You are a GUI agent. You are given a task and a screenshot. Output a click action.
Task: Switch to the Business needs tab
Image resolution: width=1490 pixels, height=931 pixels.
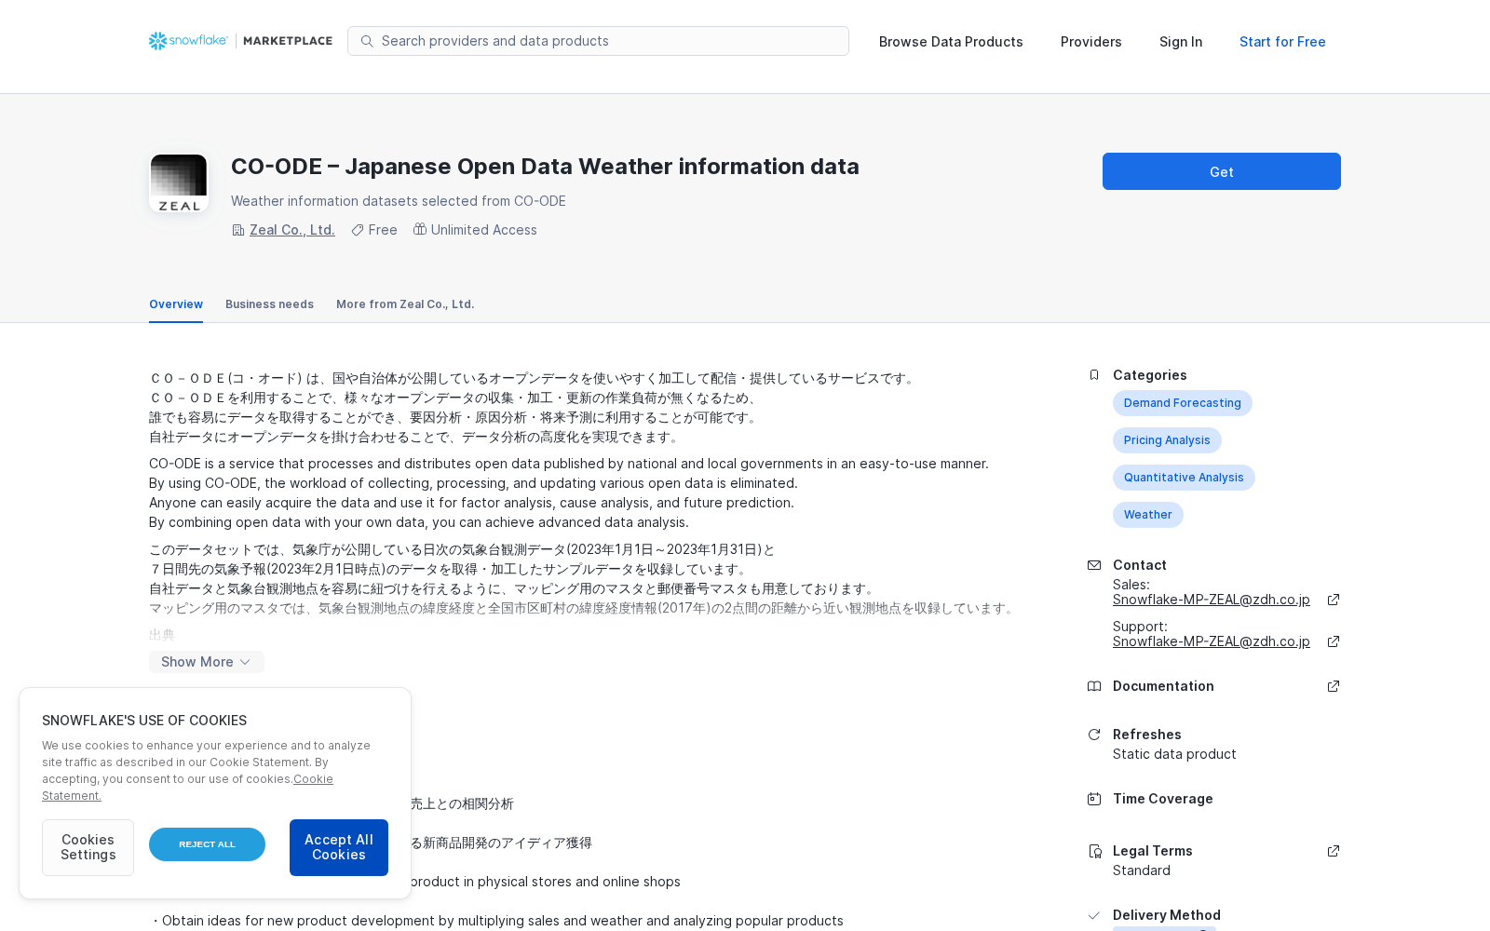[x=269, y=304]
